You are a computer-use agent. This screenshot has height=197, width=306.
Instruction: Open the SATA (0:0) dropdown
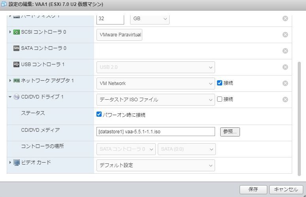click(187, 149)
